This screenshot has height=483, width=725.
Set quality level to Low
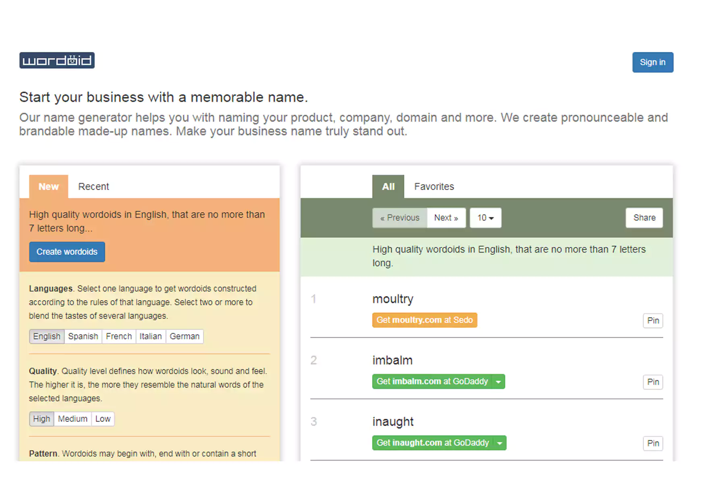[x=103, y=419]
